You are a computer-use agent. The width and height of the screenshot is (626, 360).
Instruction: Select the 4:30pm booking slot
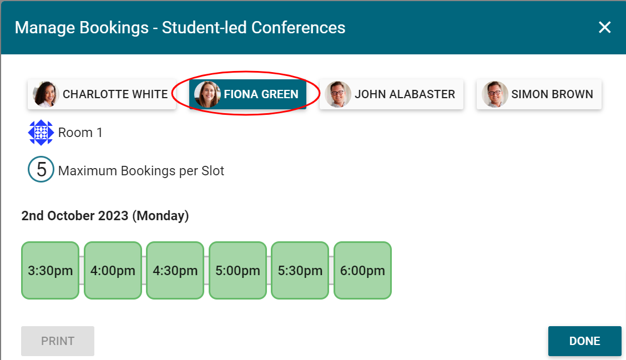pyautogui.click(x=175, y=271)
